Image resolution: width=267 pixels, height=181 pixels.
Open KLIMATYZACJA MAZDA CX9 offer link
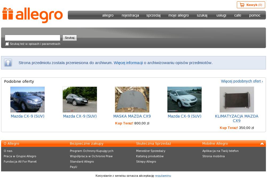tap(237, 118)
